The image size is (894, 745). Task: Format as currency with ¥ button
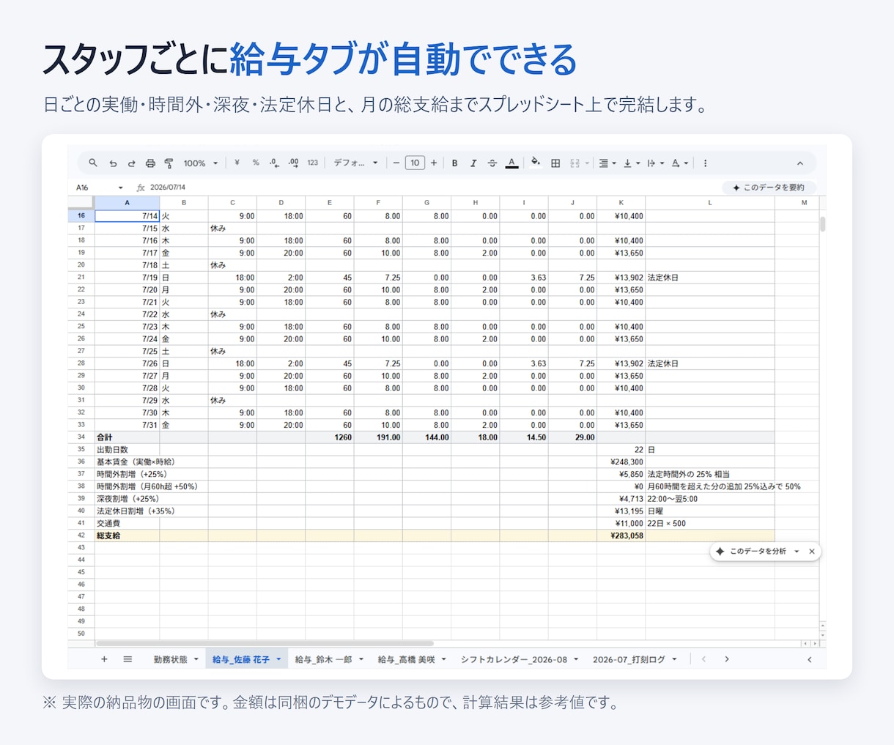pos(237,163)
